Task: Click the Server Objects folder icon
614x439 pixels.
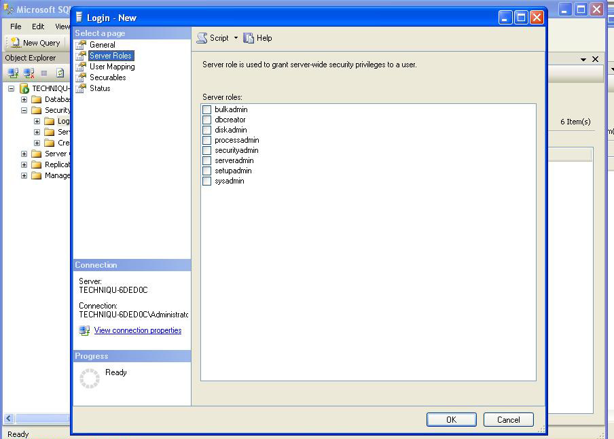Action: click(37, 154)
